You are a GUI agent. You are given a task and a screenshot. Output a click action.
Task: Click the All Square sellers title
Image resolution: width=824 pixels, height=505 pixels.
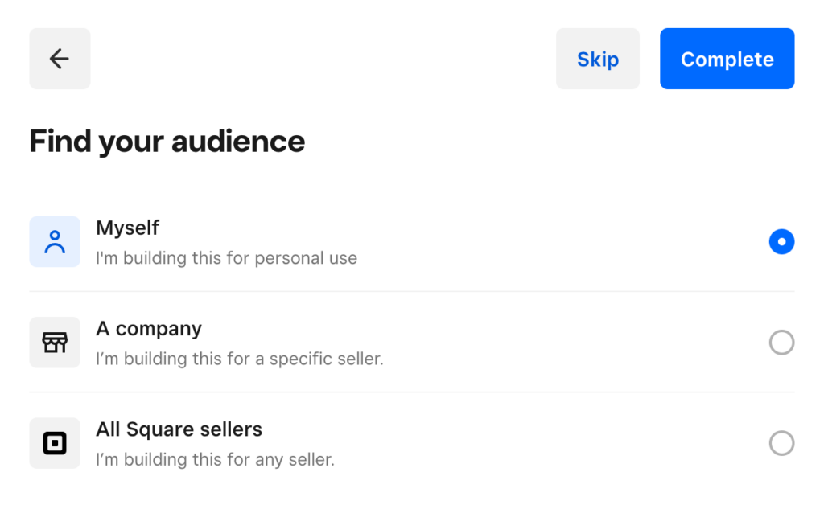click(x=179, y=429)
